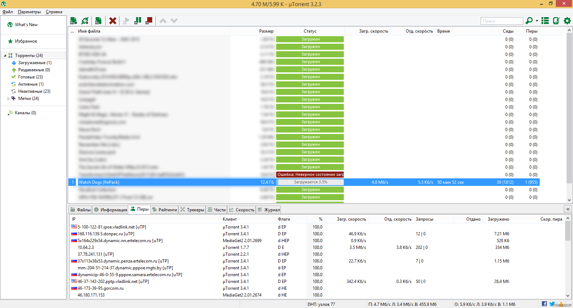Open preferences via gear icon
Screen dimensions: 573x308
click(x=567, y=21)
